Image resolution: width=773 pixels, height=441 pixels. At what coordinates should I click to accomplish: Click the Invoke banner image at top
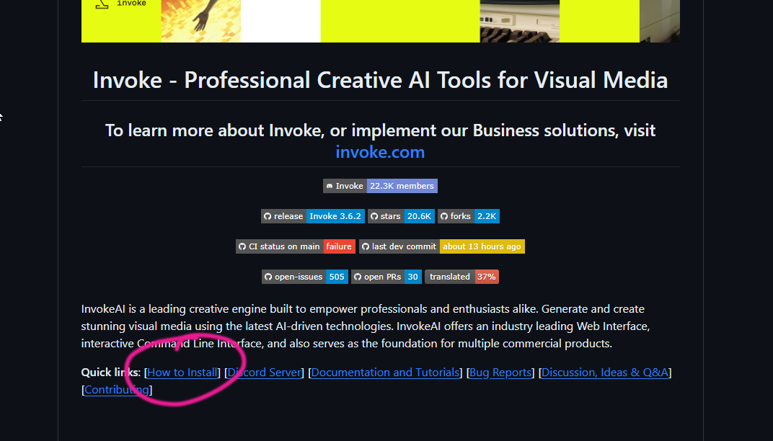(x=380, y=21)
